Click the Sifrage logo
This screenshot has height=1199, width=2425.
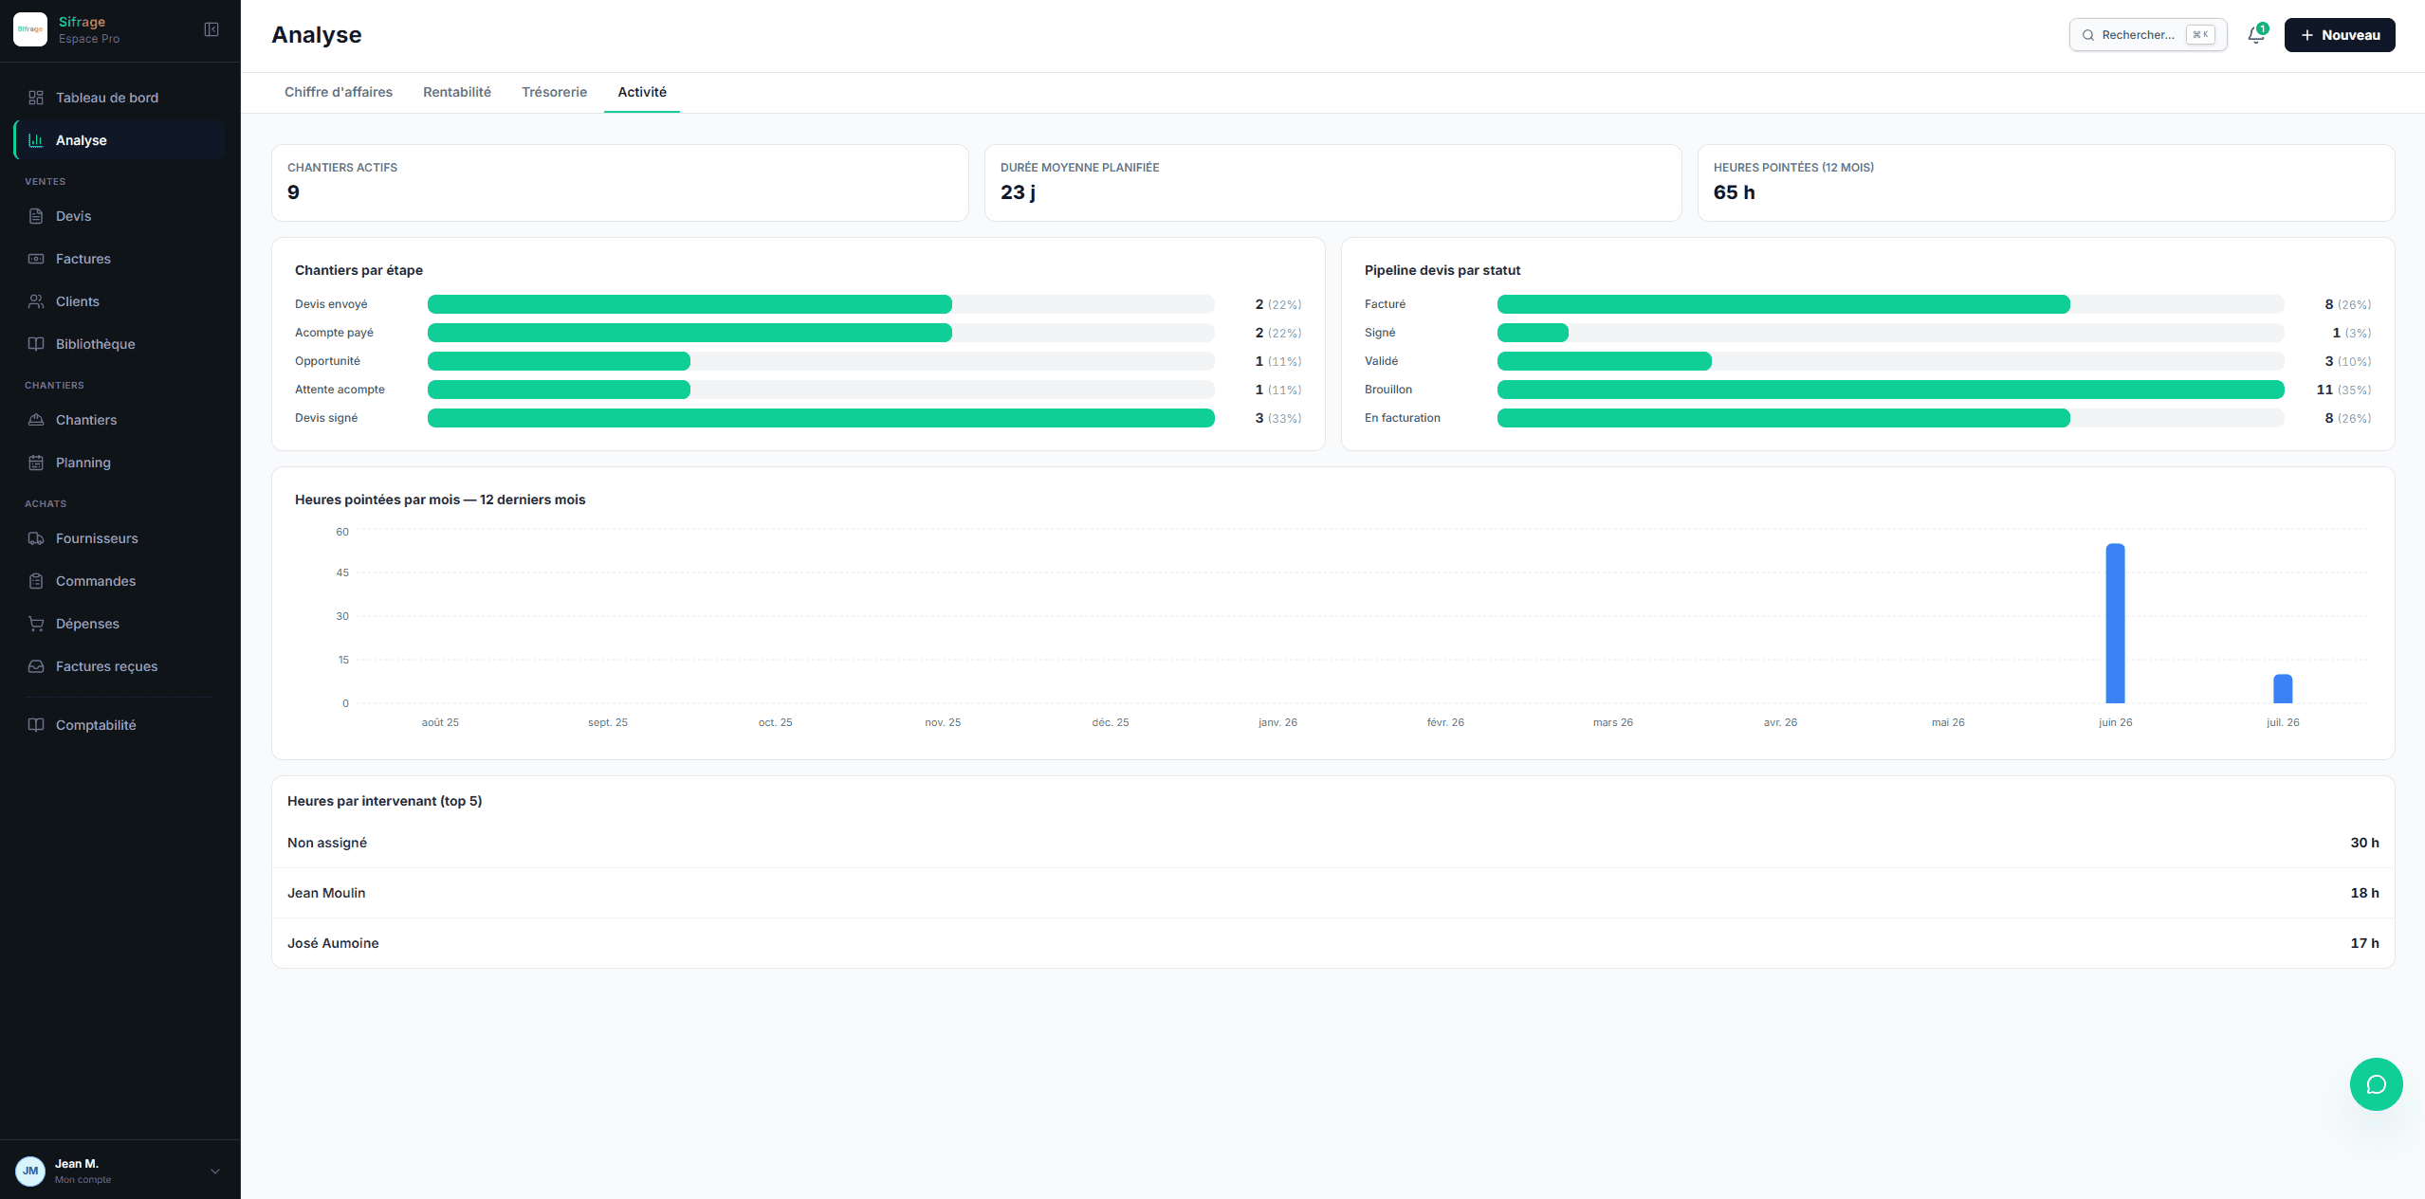[30, 29]
